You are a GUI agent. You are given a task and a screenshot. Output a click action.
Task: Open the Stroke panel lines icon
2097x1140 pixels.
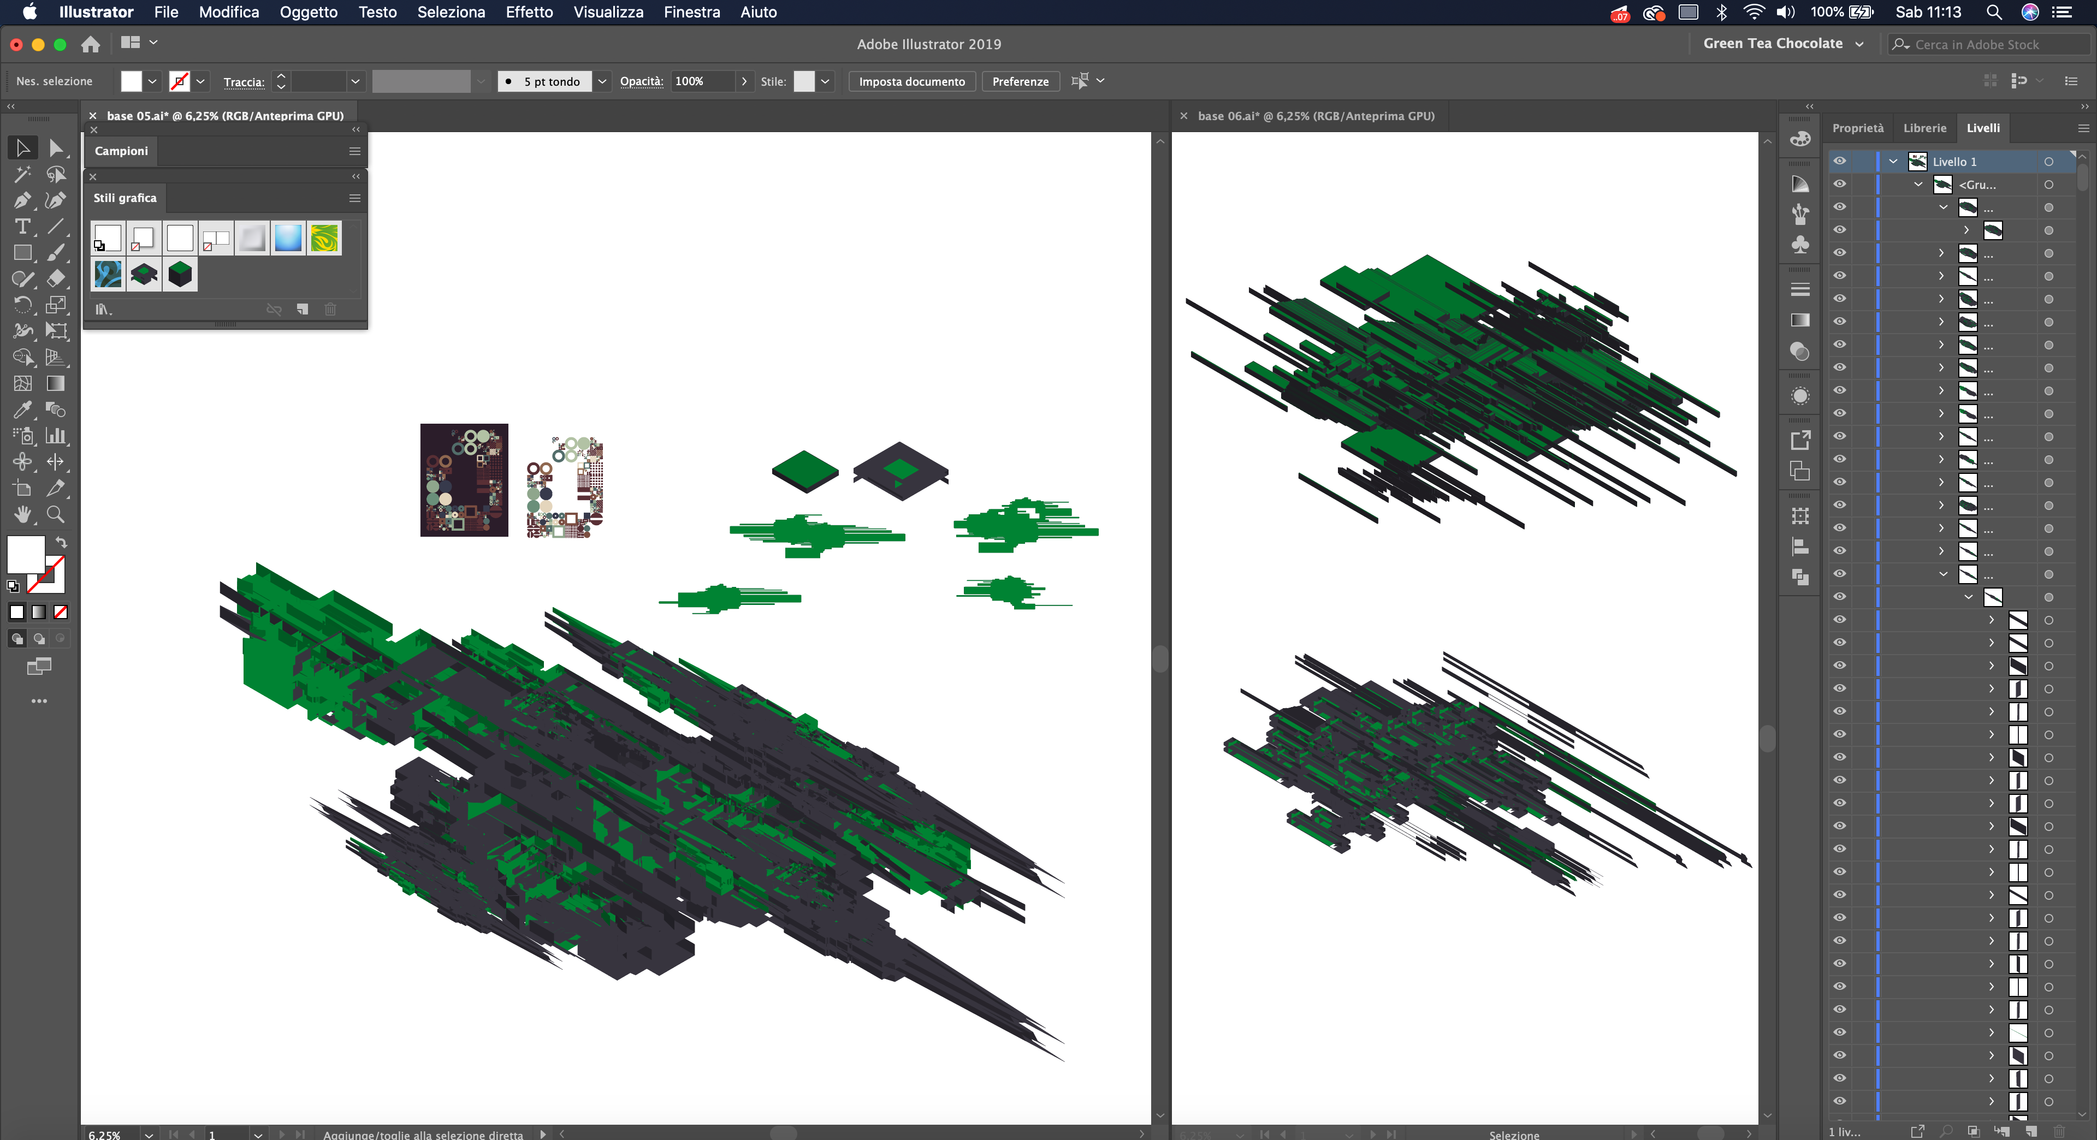(x=1800, y=290)
